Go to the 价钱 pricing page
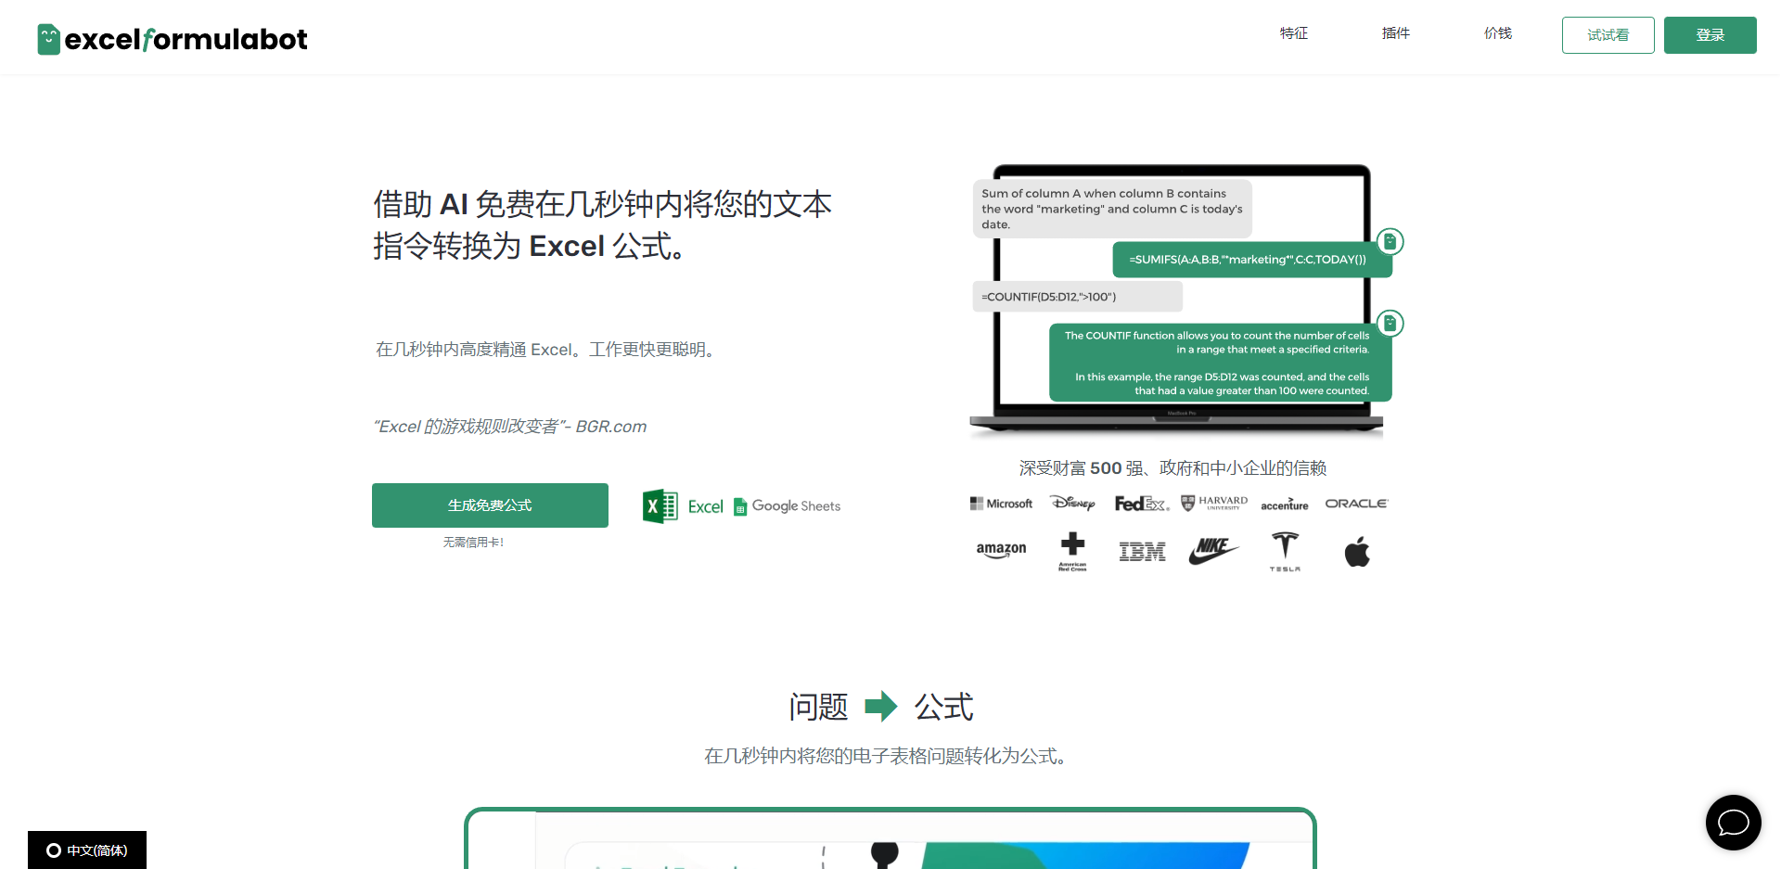The width and height of the screenshot is (1781, 869). pyautogui.click(x=1497, y=33)
